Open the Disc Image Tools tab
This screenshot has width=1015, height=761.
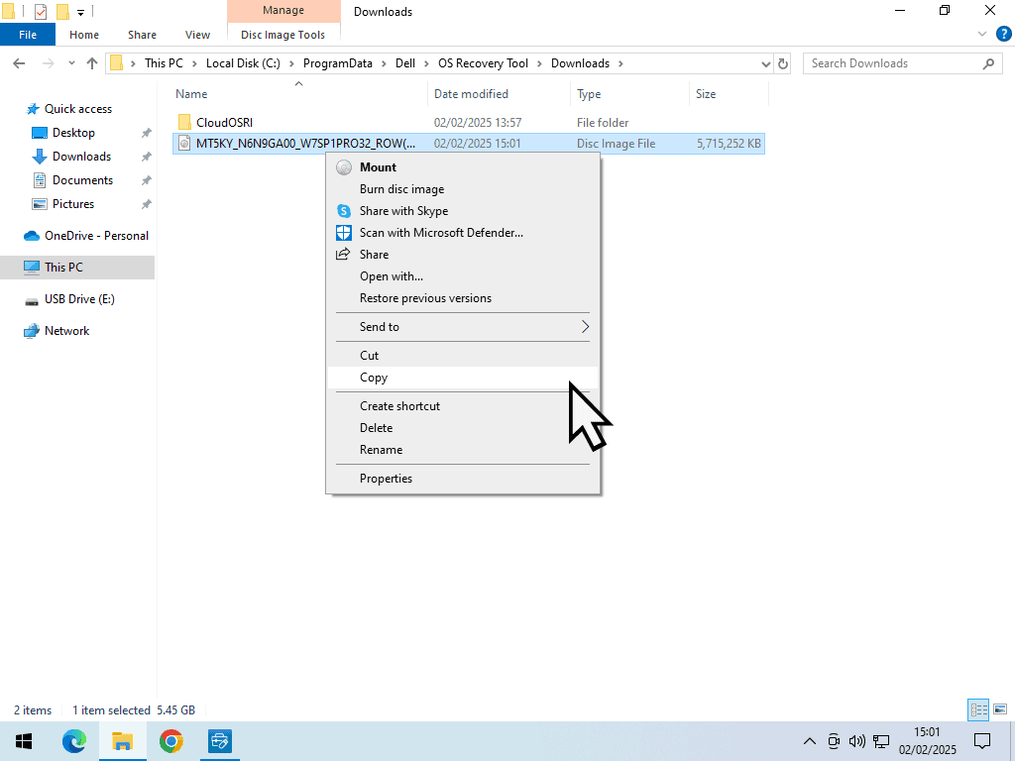pos(282,35)
